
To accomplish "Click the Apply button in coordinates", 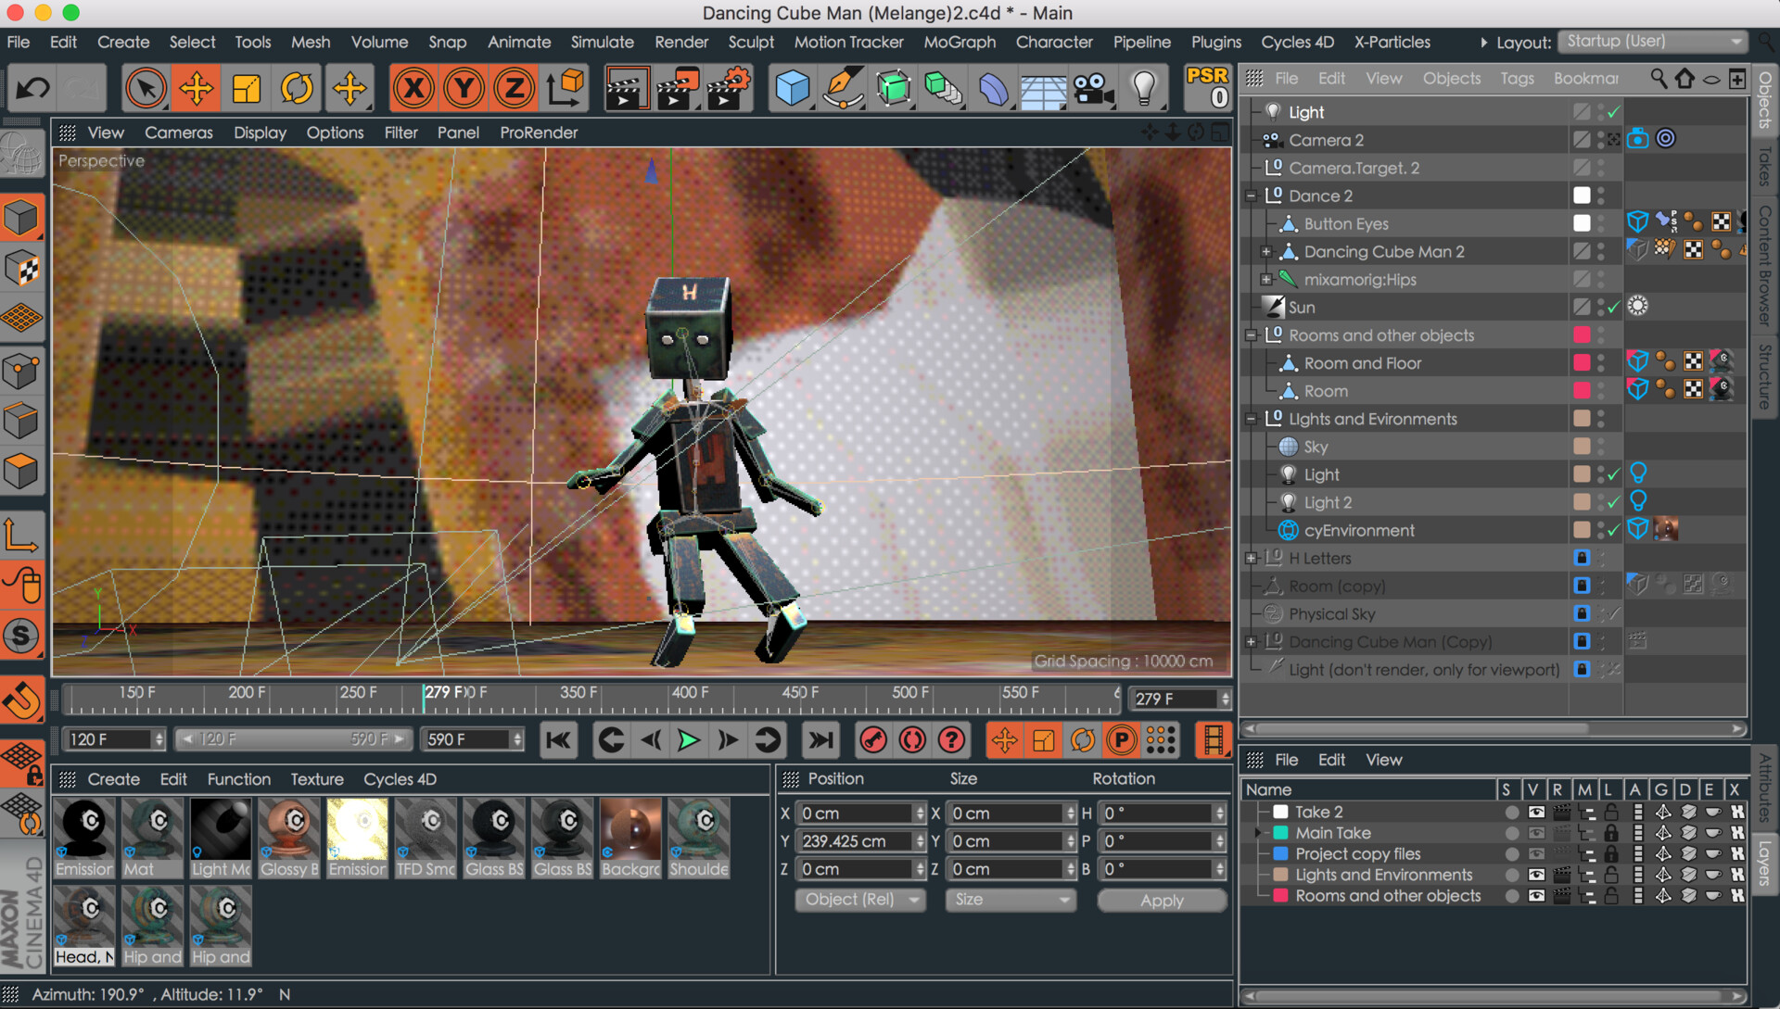I will 1161,900.
